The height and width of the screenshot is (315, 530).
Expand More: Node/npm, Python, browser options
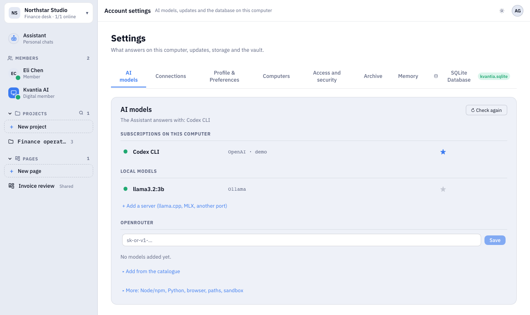pos(183,291)
